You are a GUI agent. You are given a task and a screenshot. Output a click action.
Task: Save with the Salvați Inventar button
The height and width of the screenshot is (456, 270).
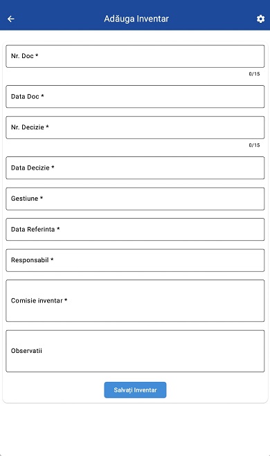point(135,390)
